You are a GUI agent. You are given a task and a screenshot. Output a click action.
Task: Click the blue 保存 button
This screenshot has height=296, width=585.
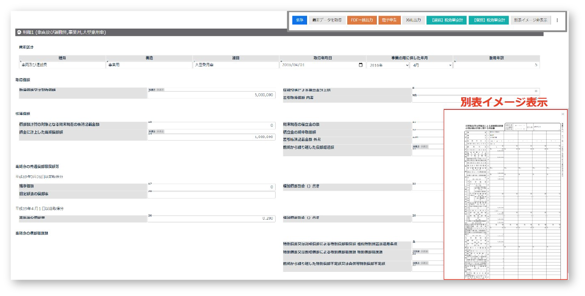[299, 20]
